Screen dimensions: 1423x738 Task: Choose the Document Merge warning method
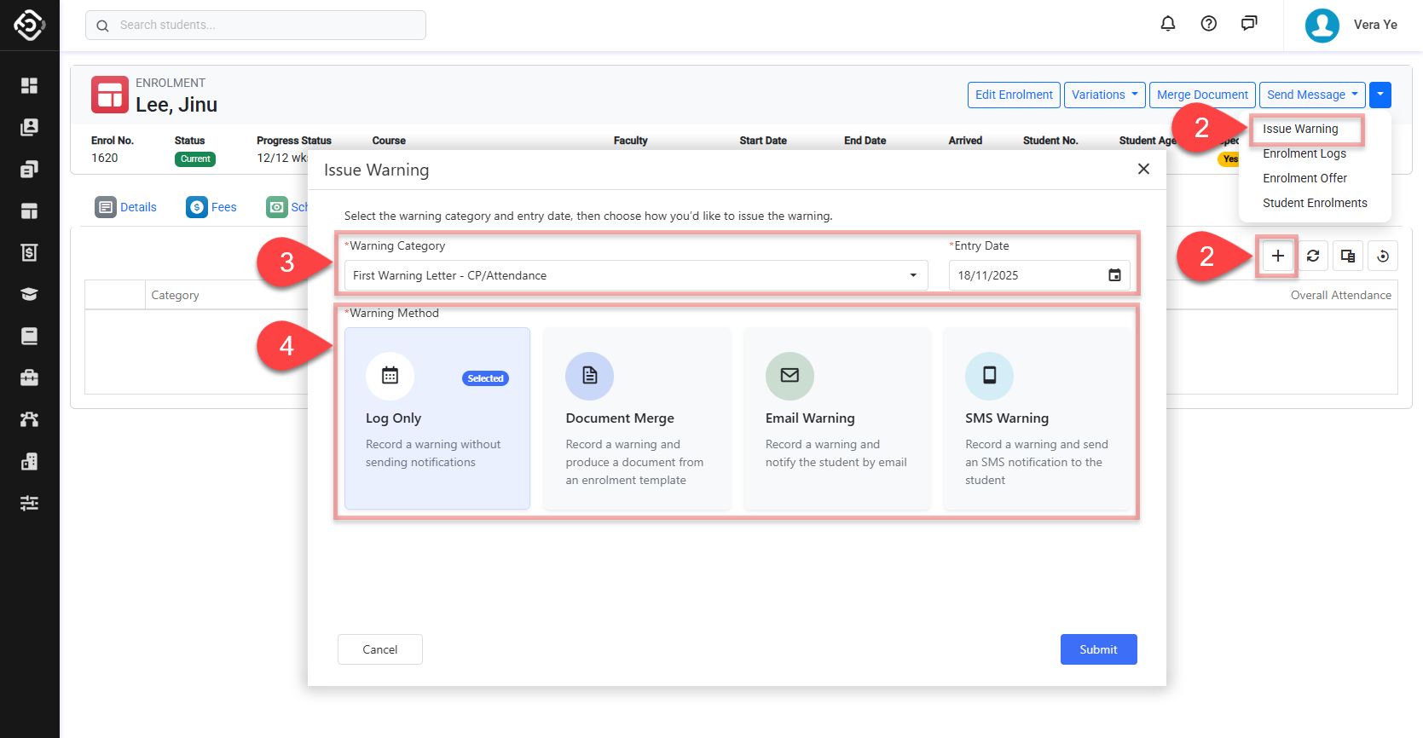637,418
